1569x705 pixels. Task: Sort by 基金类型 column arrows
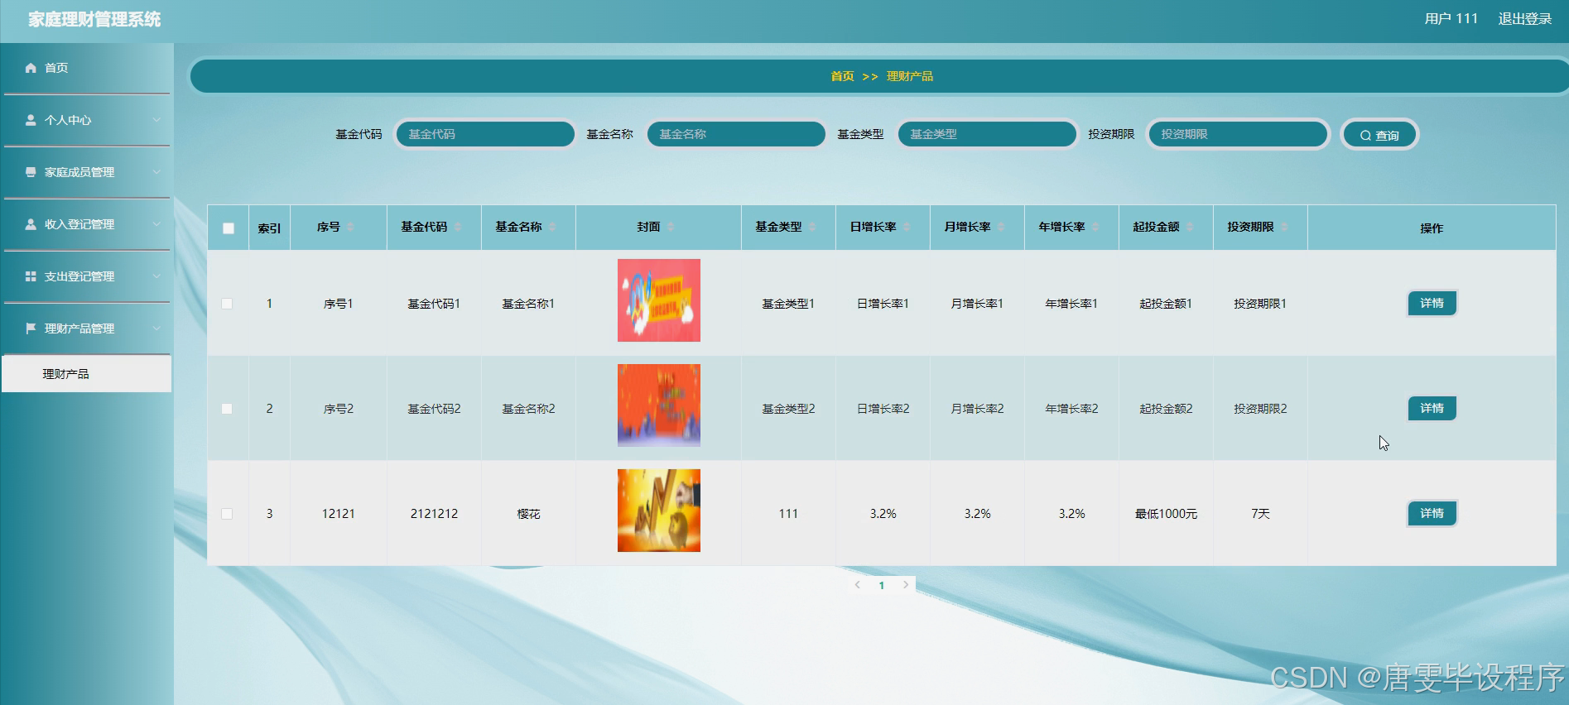pos(812,227)
